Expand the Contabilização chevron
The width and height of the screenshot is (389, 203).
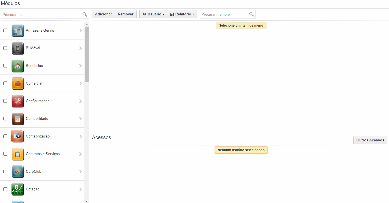pos(80,136)
